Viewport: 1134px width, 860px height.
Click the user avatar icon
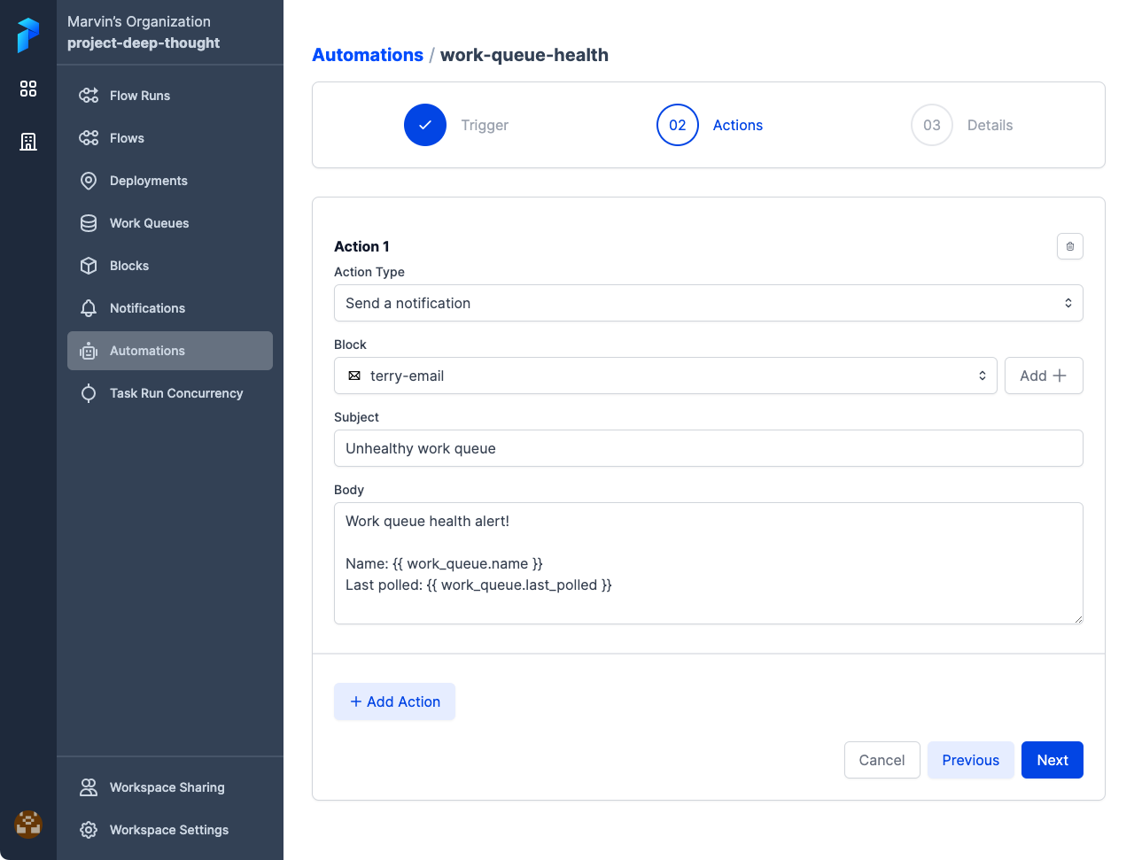(x=28, y=825)
